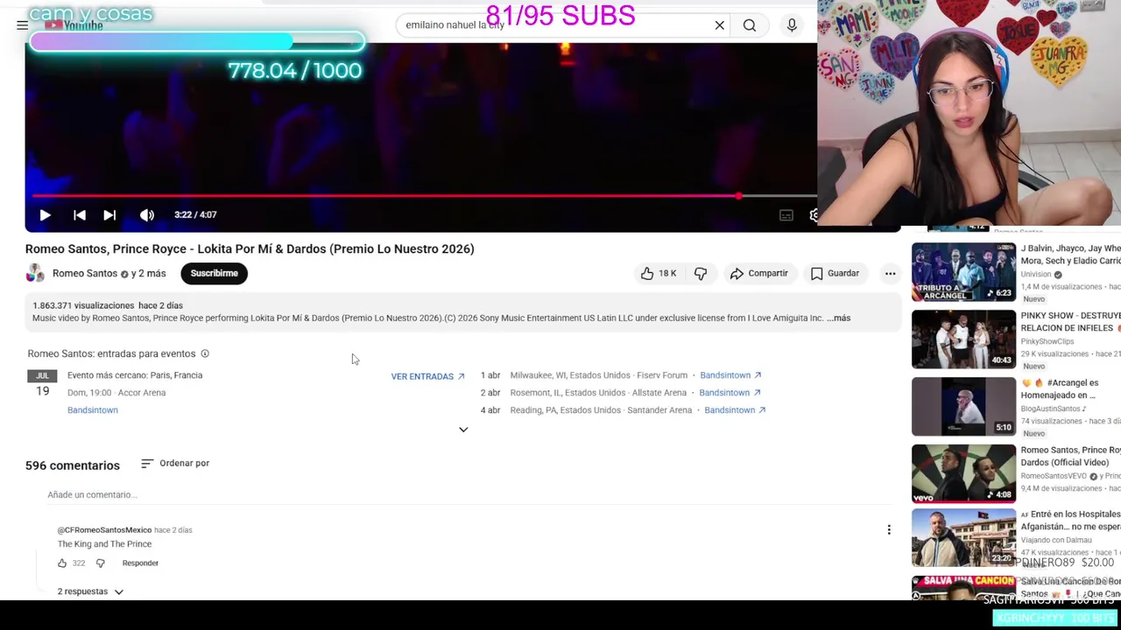Open the Tributo a Arcángel video thumbnail
The height and width of the screenshot is (630, 1121).
[963, 272]
